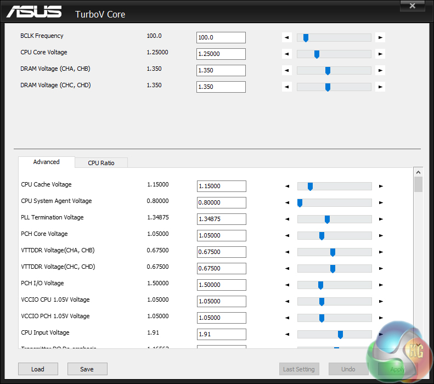Click the decrease arrow for BCLK Frequency
The height and width of the screenshot is (384, 434).
tap(287, 38)
